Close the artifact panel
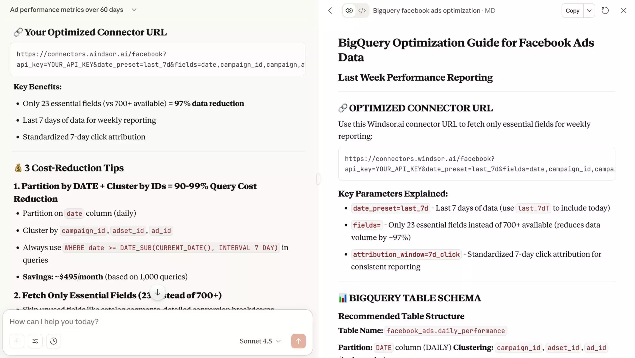Screen dimensions: 635x358 pyautogui.click(x=623, y=11)
